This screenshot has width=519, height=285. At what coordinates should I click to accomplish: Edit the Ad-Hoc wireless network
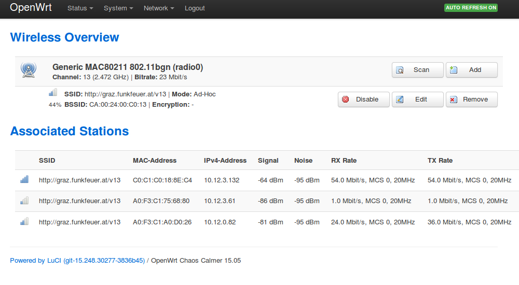[417, 99]
